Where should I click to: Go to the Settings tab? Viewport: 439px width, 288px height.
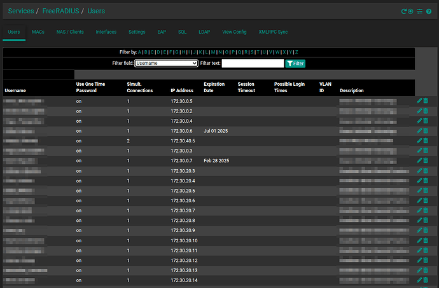point(137,32)
